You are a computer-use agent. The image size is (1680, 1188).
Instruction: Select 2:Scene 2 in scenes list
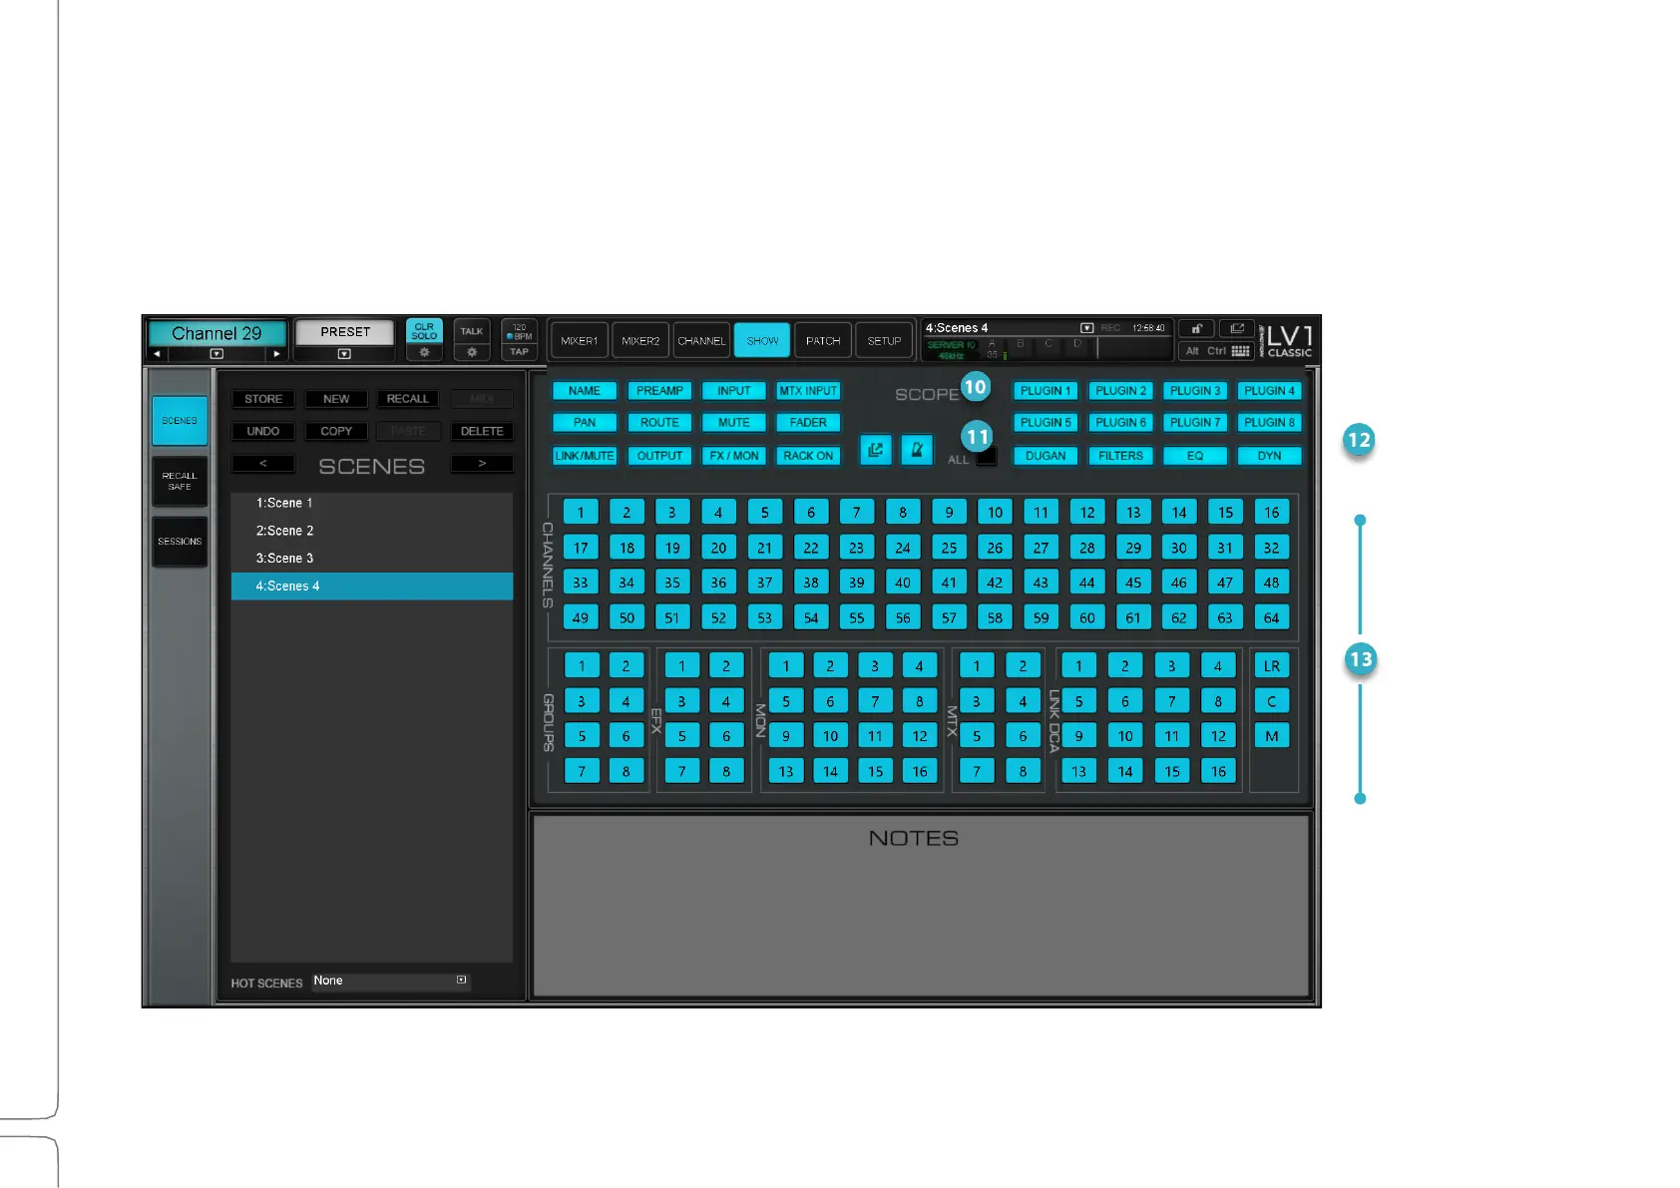(x=372, y=532)
